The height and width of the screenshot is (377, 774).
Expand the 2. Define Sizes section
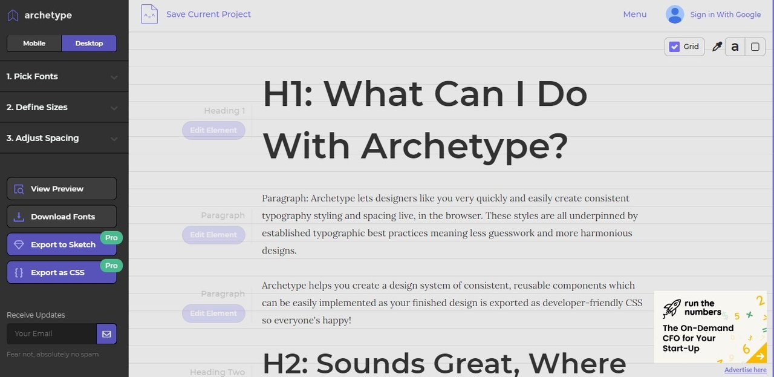coord(64,108)
